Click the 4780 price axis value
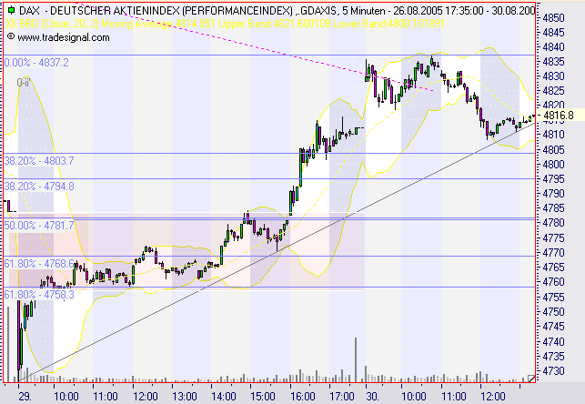The height and width of the screenshot is (404, 585). [554, 223]
